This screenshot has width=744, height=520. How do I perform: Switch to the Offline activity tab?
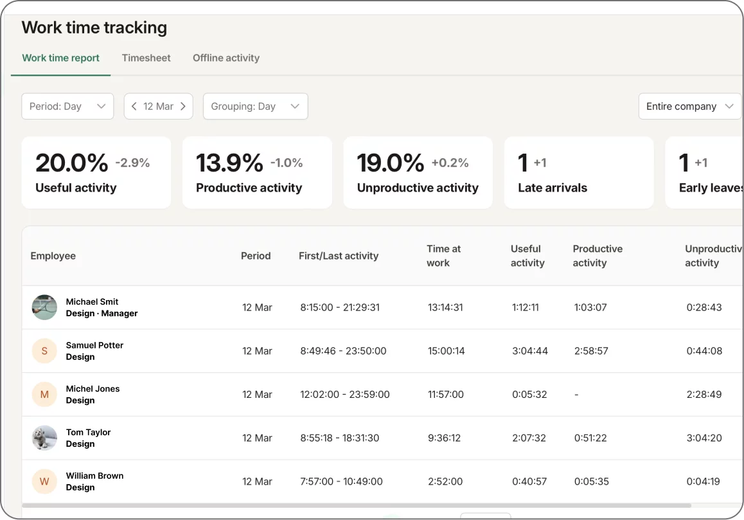(x=226, y=58)
